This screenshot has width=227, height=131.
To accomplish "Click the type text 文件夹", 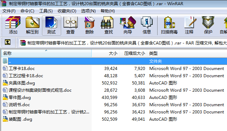I will pos(155,61).
